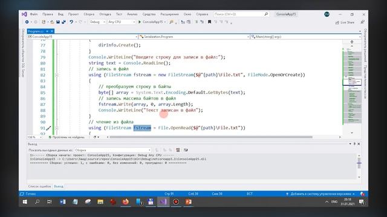Open the Файл menu
Image resolution: width=387 pixels, height=217 pixels.
(34, 14)
